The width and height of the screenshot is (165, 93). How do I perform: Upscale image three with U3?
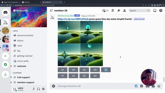84,70
